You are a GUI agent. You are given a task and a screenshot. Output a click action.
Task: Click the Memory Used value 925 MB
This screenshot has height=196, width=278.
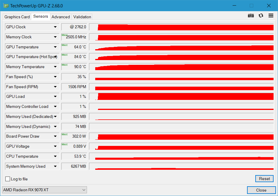coord(74,116)
